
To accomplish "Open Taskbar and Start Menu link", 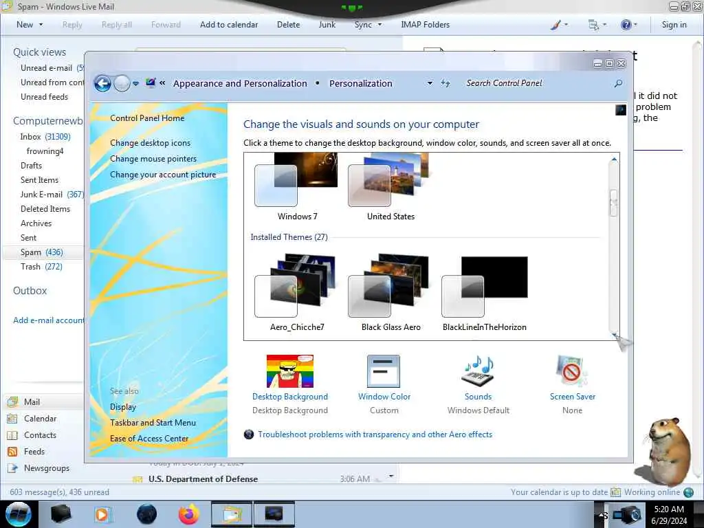I will [x=153, y=423].
